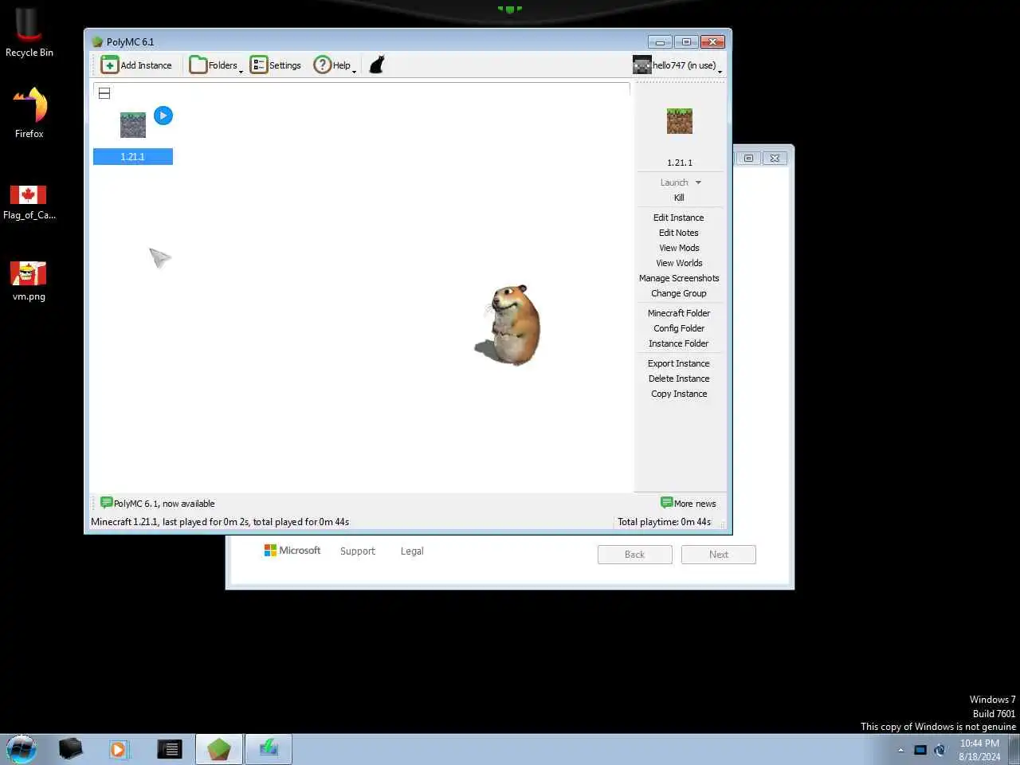Click Export Instance
The height and width of the screenshot is (765, 1020).
[x=679, y=363]
